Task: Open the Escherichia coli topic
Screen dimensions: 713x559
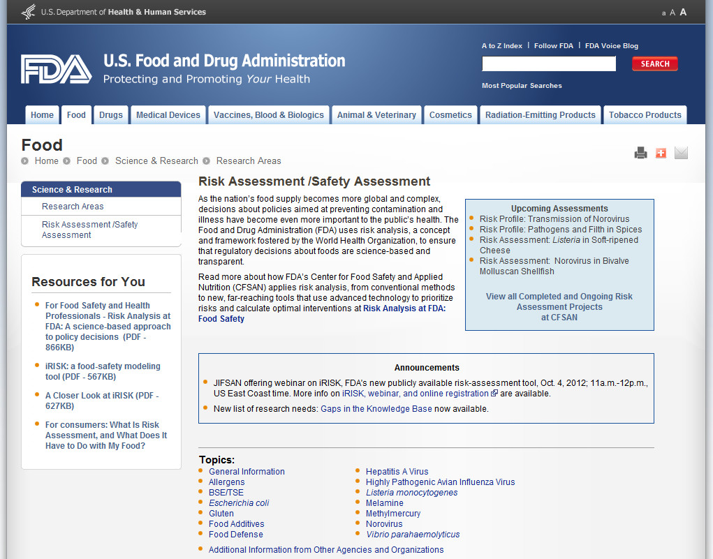Action: point(239,503)
